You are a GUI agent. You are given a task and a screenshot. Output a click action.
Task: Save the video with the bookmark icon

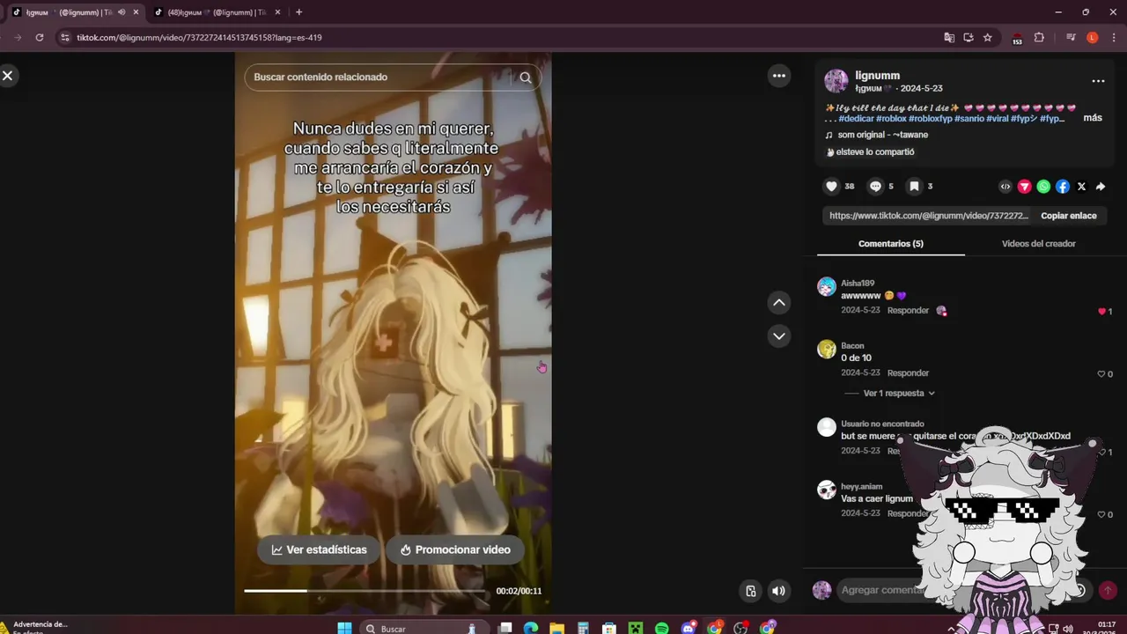point(914,186)
